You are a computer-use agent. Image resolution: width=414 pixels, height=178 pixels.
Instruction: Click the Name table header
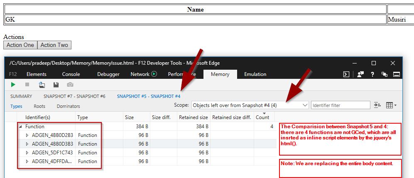(196, 10)
